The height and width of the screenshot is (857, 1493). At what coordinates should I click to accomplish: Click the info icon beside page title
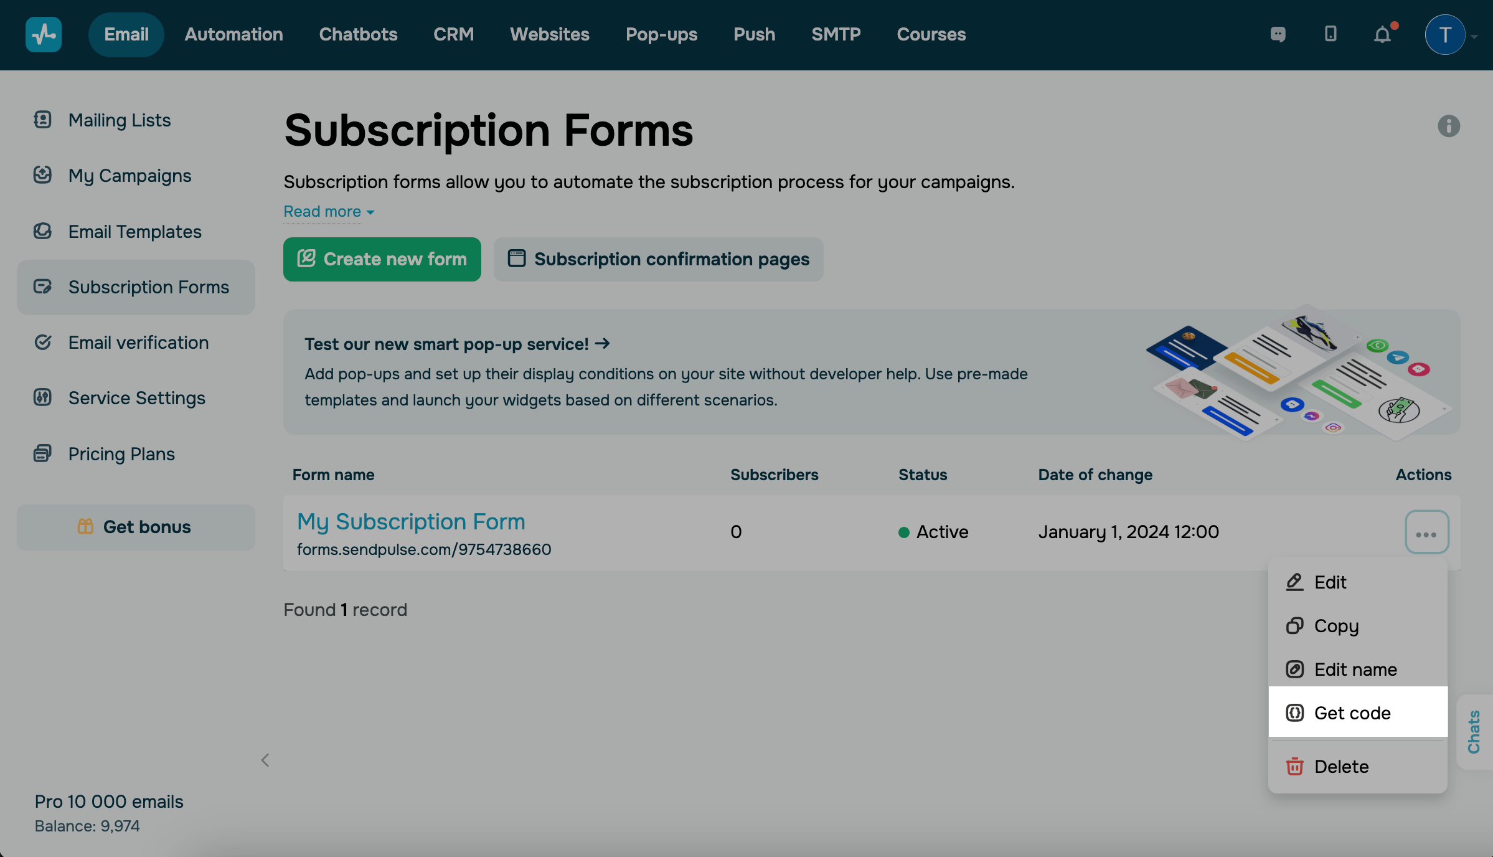click(1448, 126)
